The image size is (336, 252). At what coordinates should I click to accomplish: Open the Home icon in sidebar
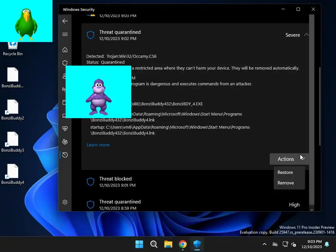[65, 50]
